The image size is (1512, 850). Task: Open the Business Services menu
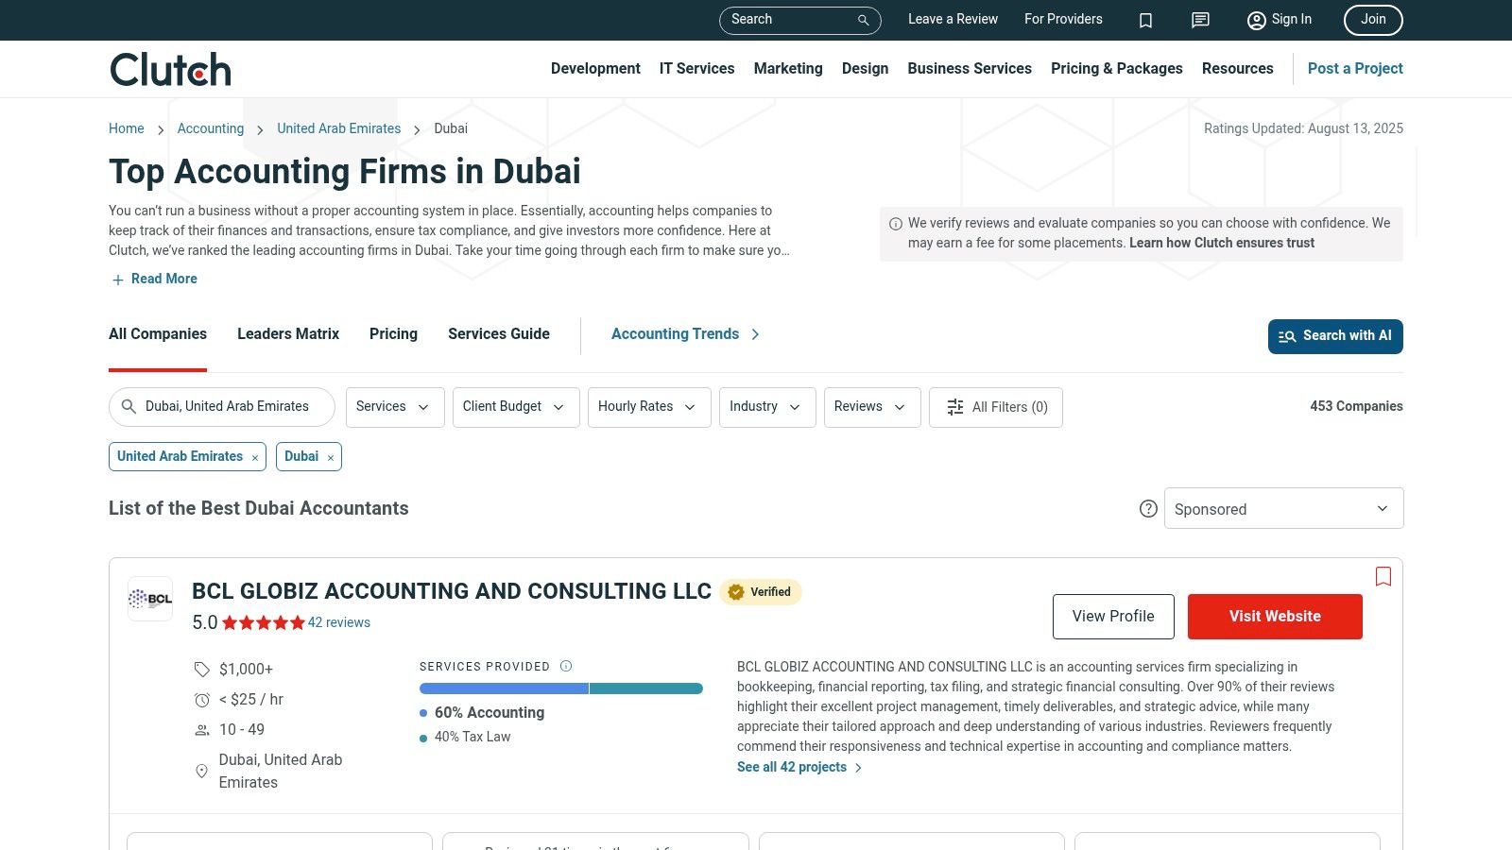(970, 69)
